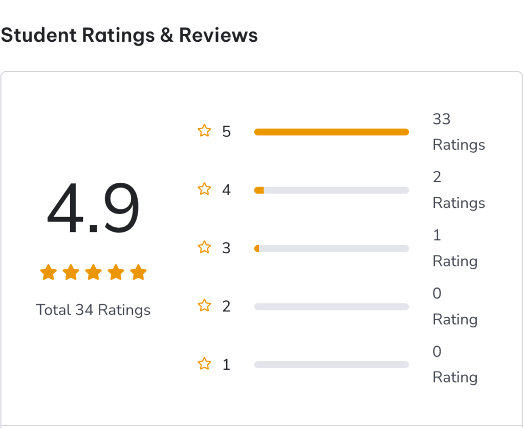This screenshot has width=524, height=428.
Task: Click the 4-star rating progress bar
Action: tap(332, 190)
